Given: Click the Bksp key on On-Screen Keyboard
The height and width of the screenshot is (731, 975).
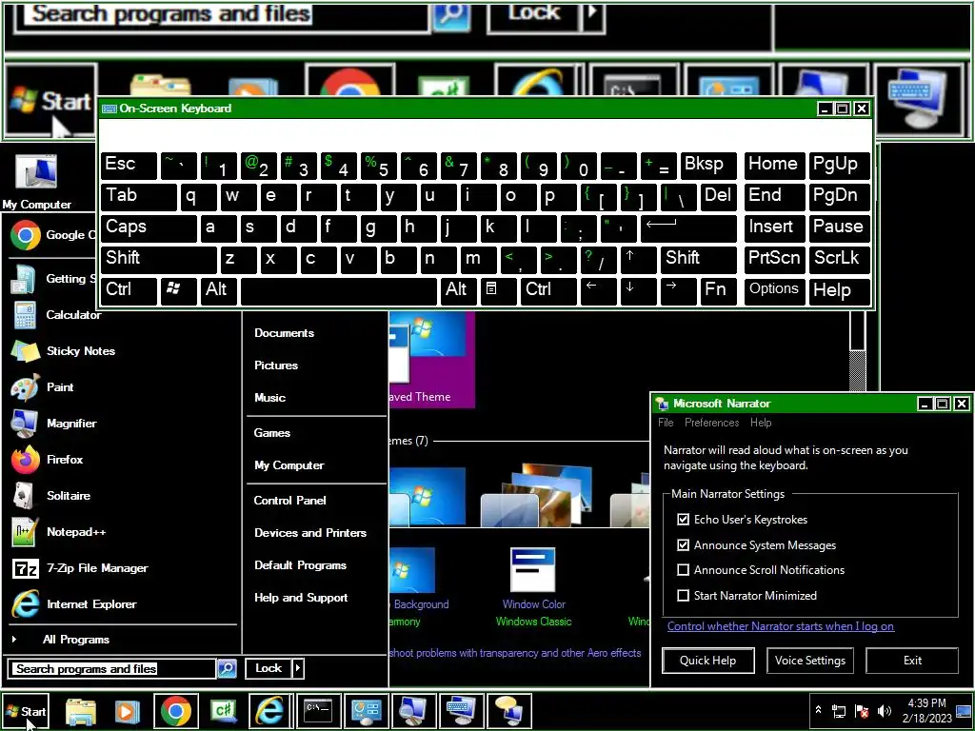Looking at the screenshot, I should click(708, 166).
